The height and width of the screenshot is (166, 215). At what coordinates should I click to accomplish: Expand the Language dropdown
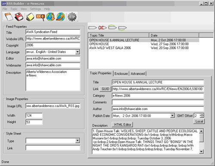point(77,52)
